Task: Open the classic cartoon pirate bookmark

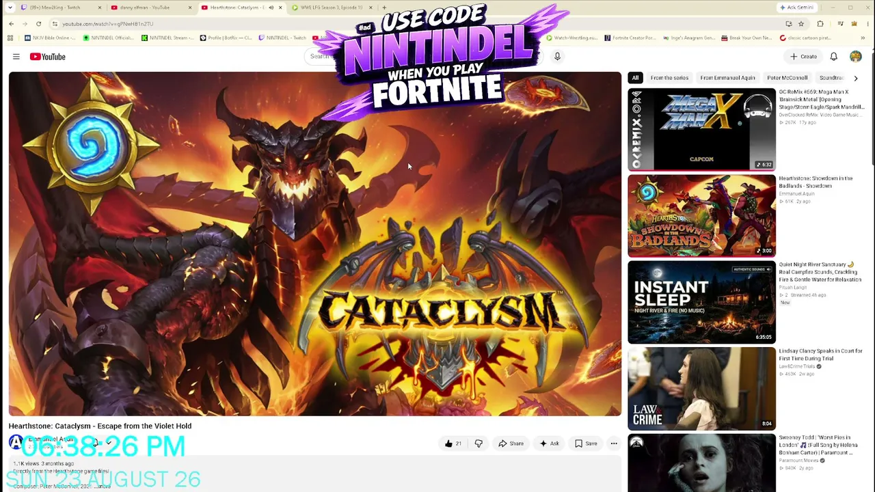Action: (806, 38)
